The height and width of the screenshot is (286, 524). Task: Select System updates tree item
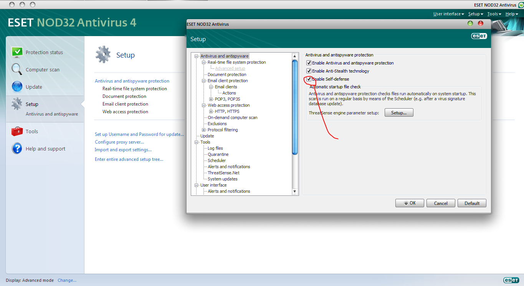[222, 179]
